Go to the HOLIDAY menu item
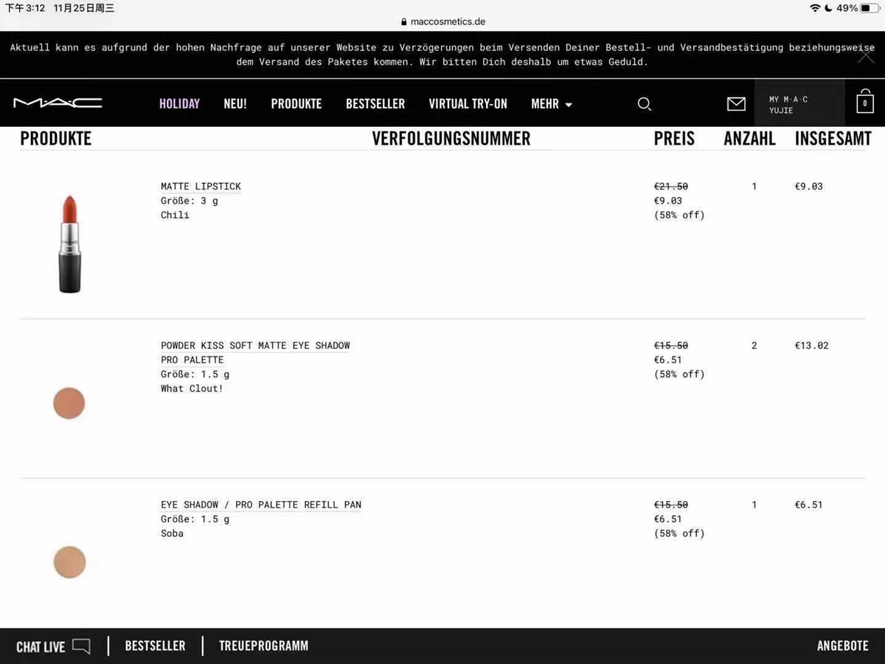The image size is (885, 664). pos(179,104)
